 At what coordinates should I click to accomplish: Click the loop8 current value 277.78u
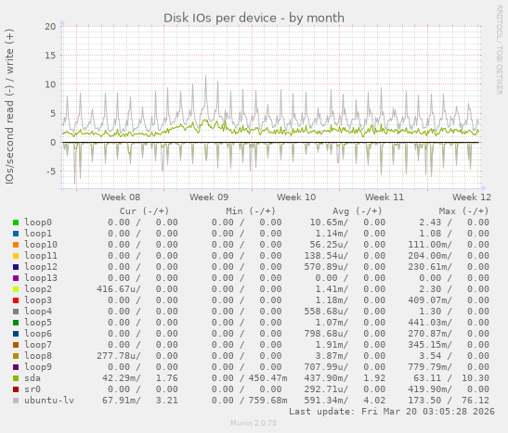[x=117, y=356]
